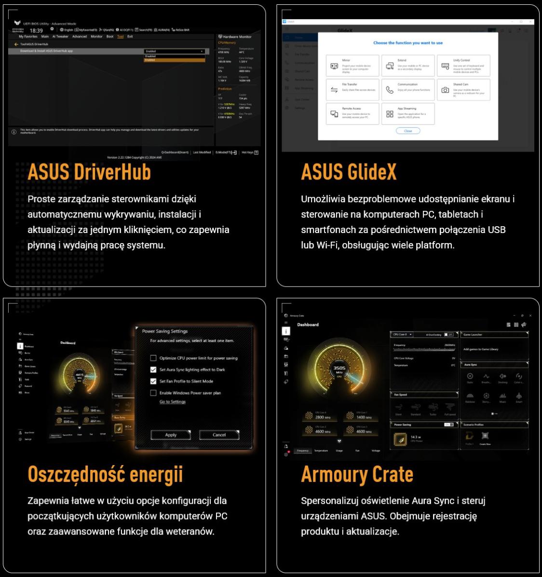542x577 pixels.
Task: Apply the Starry night Aura Sync effect
Action: tap(486, 398)
